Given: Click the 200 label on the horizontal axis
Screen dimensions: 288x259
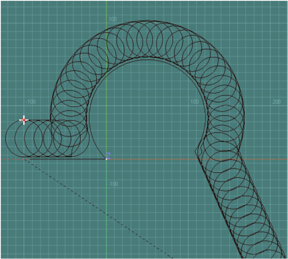Looking at the screenshot, I should 276,102.
